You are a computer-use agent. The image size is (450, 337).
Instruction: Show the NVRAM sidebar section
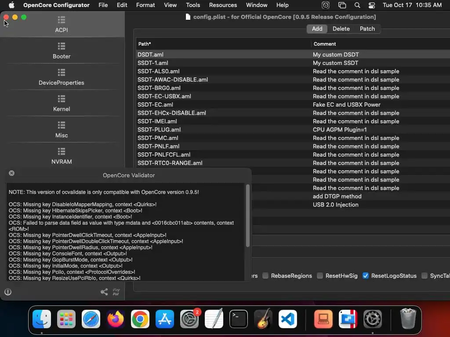(x=62, y=156)
